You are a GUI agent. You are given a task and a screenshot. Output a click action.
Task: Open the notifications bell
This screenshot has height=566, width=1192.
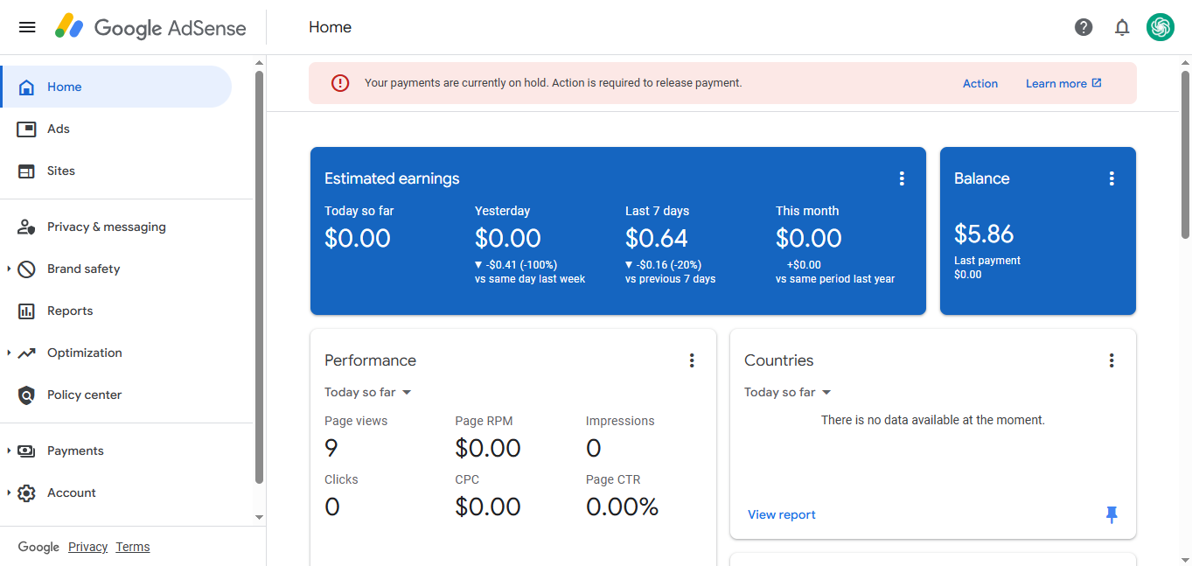tap(1122, 27)
